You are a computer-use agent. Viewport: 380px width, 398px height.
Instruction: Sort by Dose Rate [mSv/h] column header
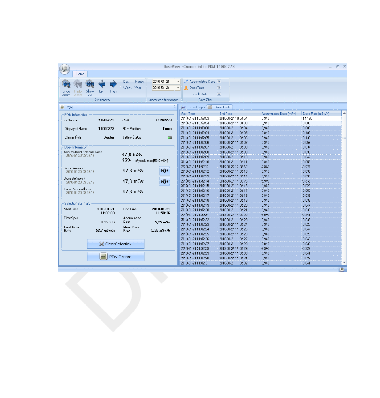[x=321, y=114]
